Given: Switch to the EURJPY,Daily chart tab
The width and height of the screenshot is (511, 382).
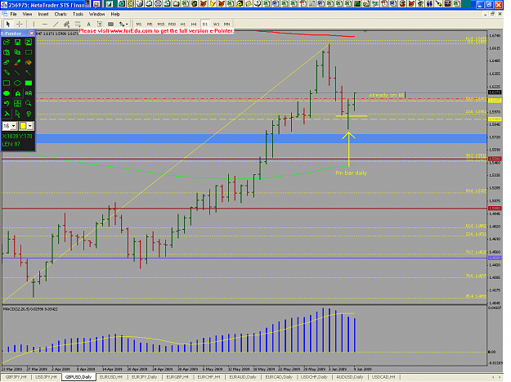Looking at the screenshot, I should [x=144, y=377].
